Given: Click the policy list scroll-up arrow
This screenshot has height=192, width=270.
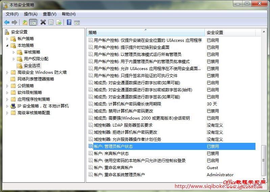Looking at the screenshot, I should click(x=264, y=32).
